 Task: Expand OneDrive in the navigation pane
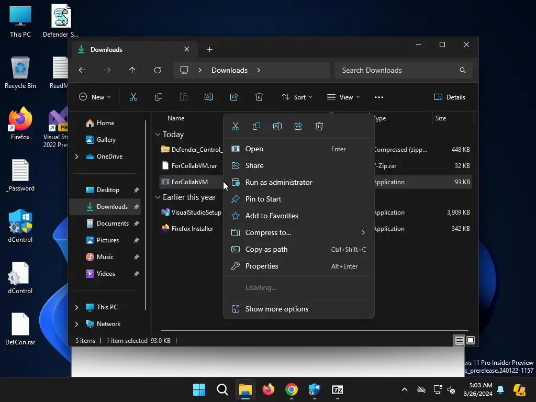(76, 157)
